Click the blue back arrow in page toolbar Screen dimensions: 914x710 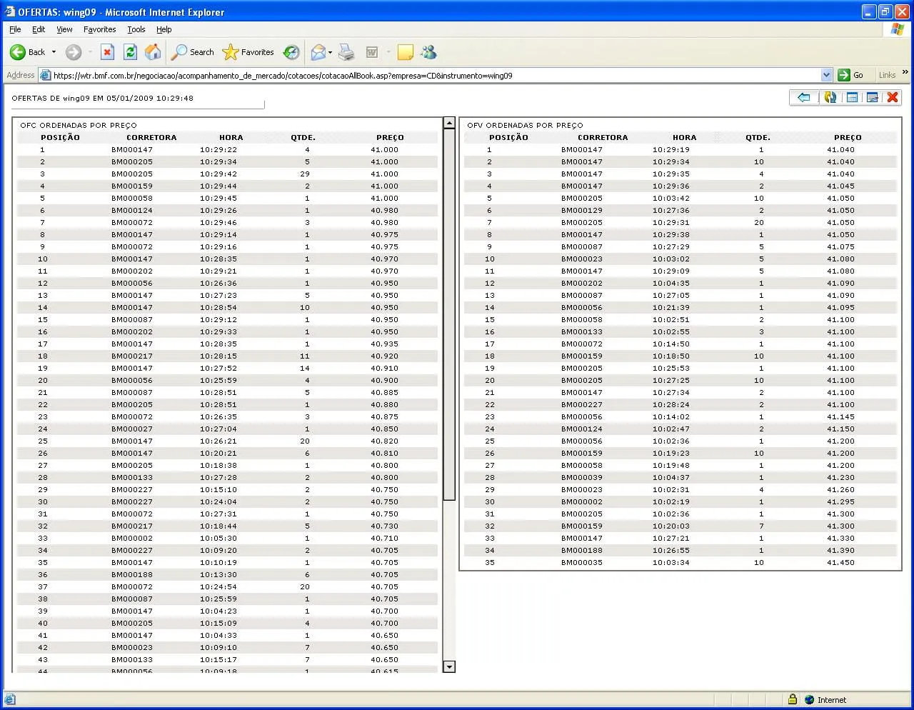pos(804,98)
